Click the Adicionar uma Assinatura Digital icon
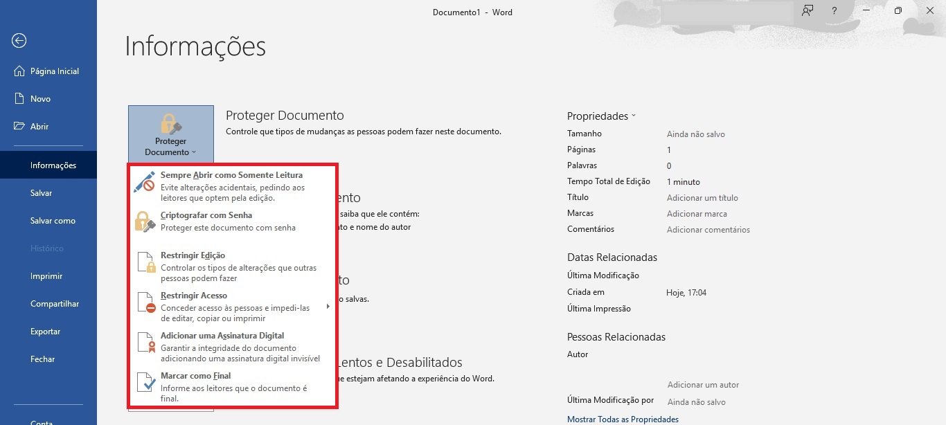This screenshot has height=425, width=946. pos(145,343)
